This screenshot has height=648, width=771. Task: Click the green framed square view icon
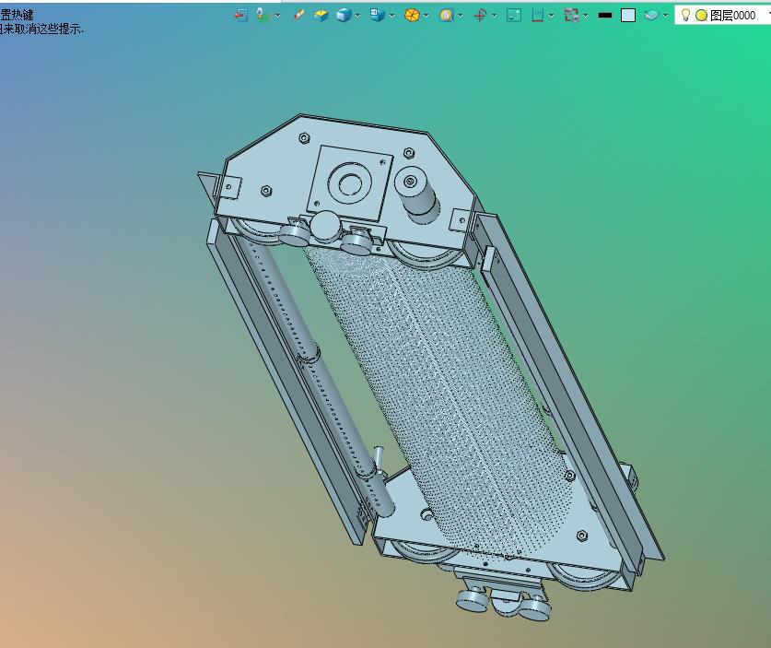point(514,16)
